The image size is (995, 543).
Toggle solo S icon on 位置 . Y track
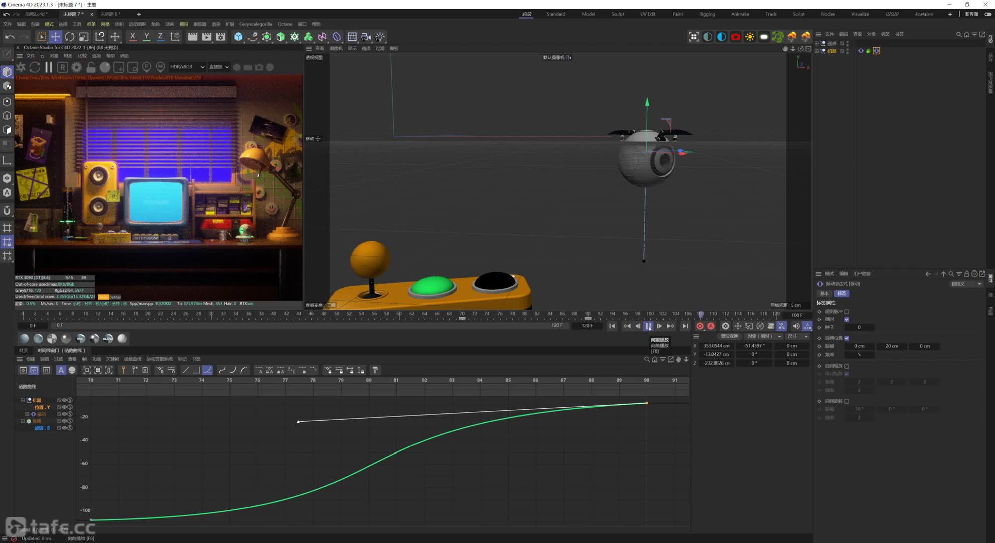(x=70, y=407)
